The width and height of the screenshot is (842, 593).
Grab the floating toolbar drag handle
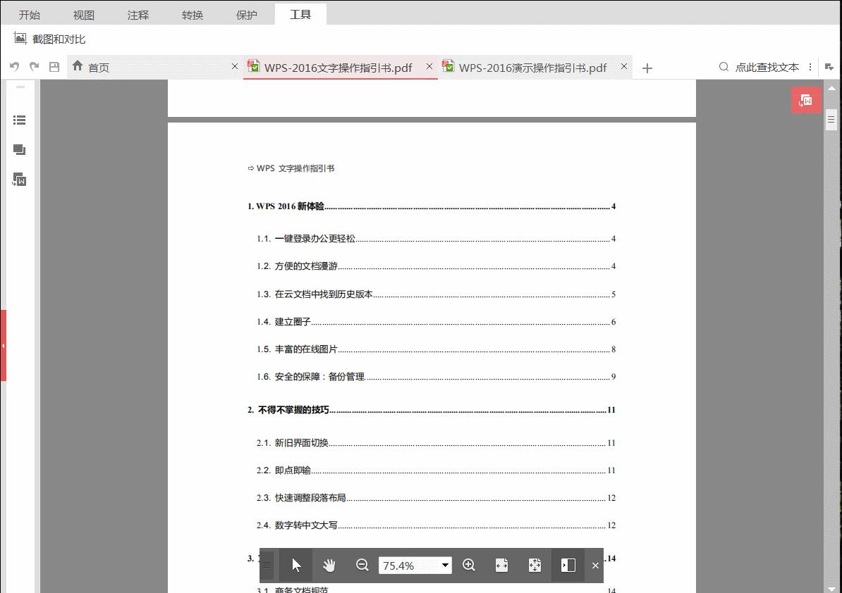(267, 565)
